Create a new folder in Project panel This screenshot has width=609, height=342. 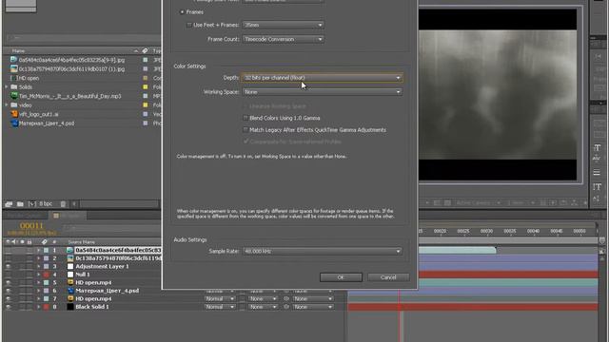pyautogui.click(x=20, y=203)
